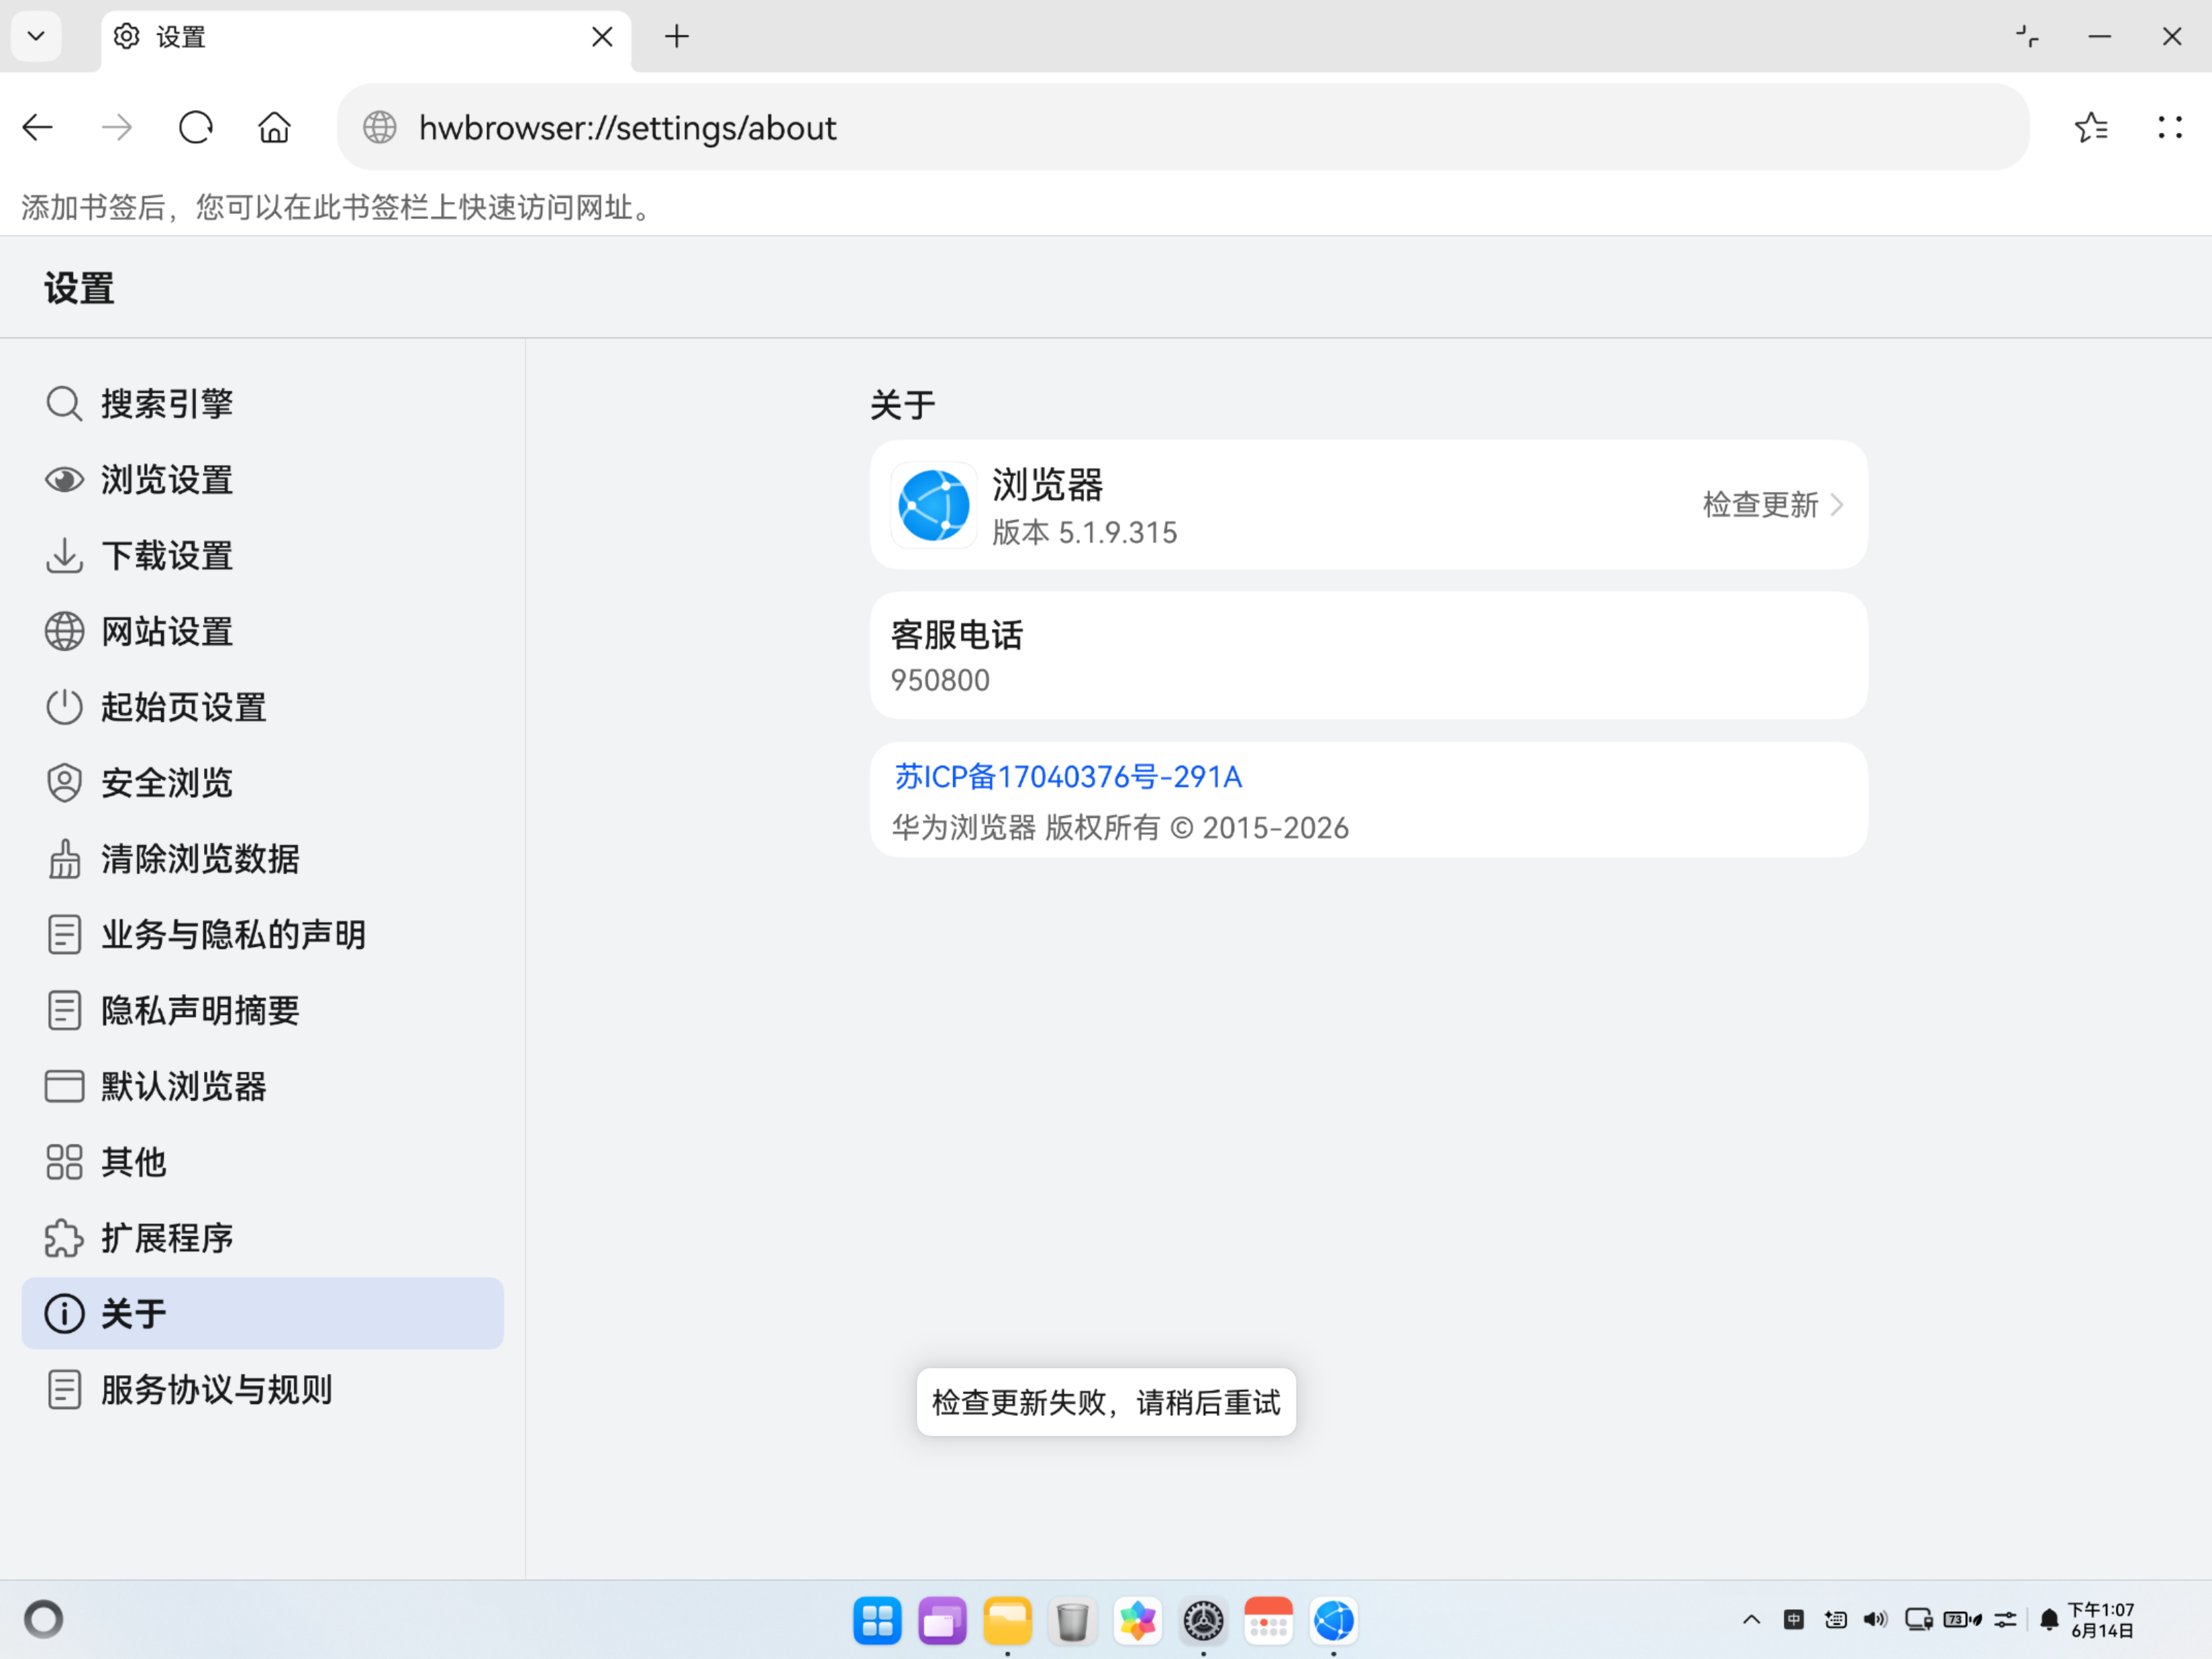The image size is (2212, 1659).
Task: Click the forward navigation arrow
Action: 117,127
